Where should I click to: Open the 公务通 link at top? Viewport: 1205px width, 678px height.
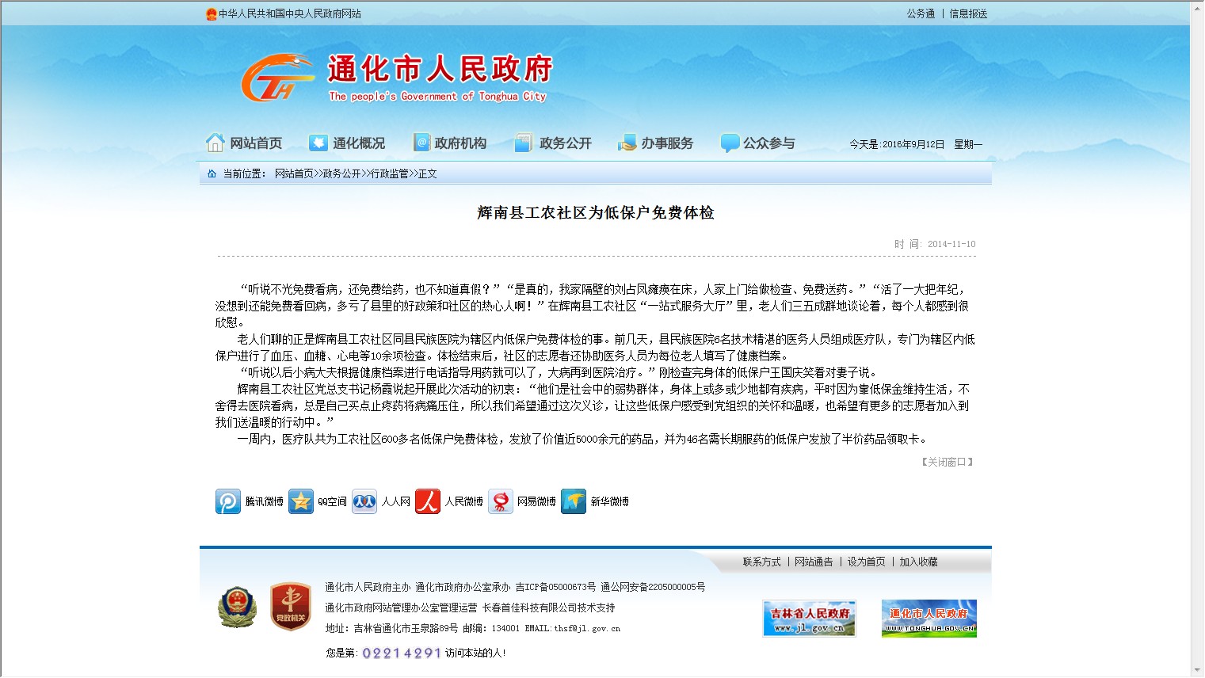(x=921, y=13)
